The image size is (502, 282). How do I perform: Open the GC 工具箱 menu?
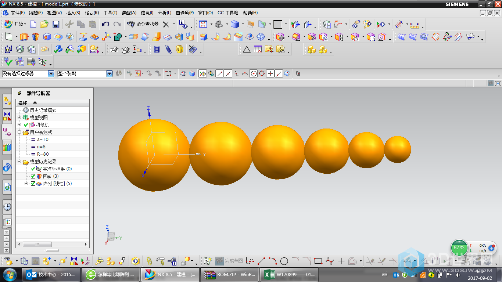228,13
